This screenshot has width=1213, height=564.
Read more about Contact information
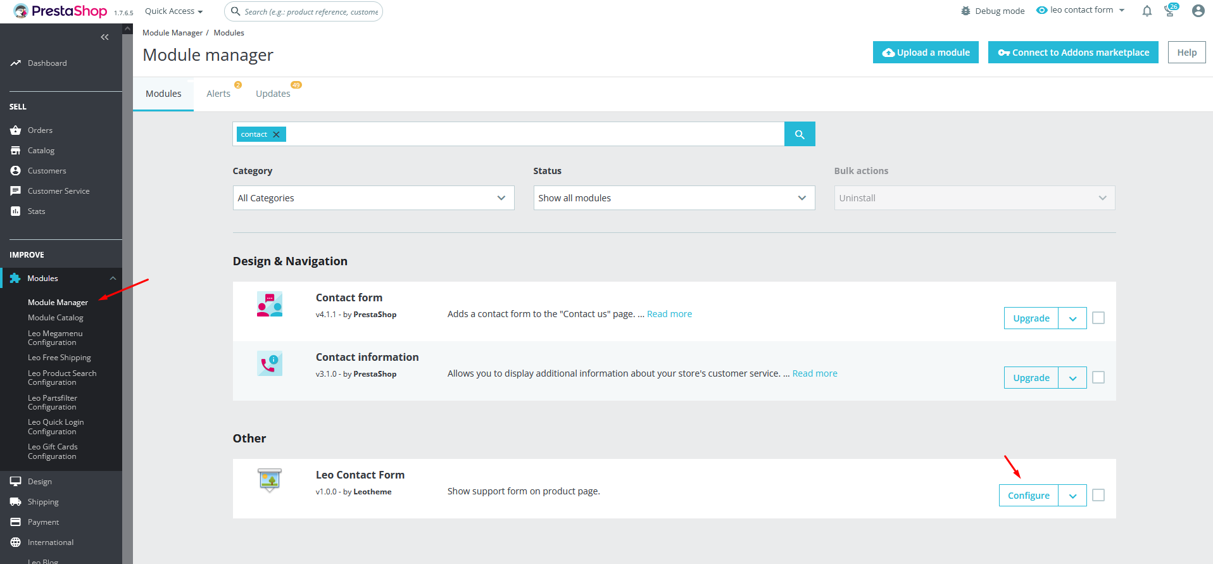(x=815, y=373)
